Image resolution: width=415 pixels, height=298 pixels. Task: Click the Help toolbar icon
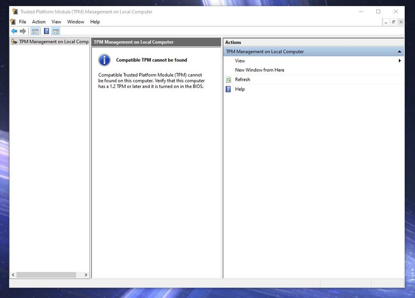click(x=46, y=31)
